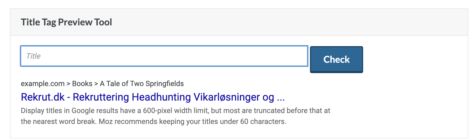The width and height of the screenshot is (472, 140).
Task: Click 'Rekrut.dk' at the title's start
Action: [x=43, y=97]
